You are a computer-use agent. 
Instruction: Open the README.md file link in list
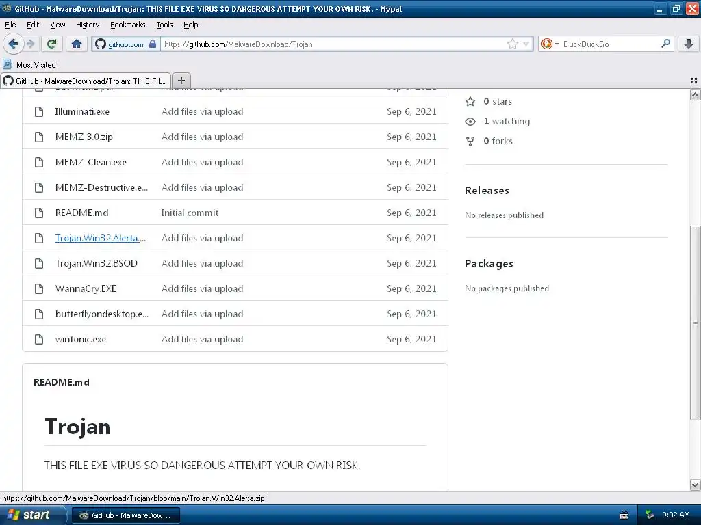[82, 213]
